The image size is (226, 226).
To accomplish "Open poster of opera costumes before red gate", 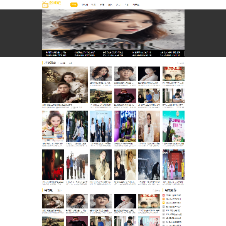I will 173,164.
